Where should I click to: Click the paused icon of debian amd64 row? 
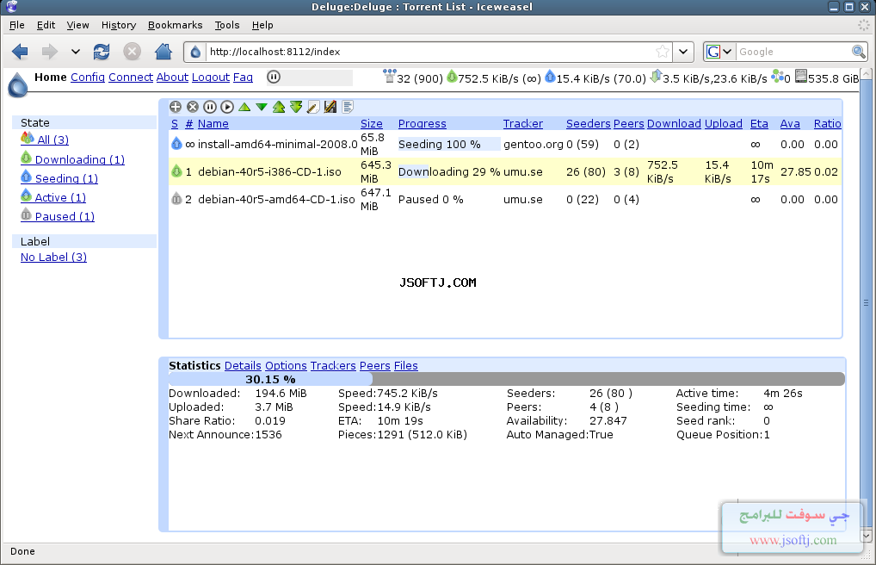[176, 199]
